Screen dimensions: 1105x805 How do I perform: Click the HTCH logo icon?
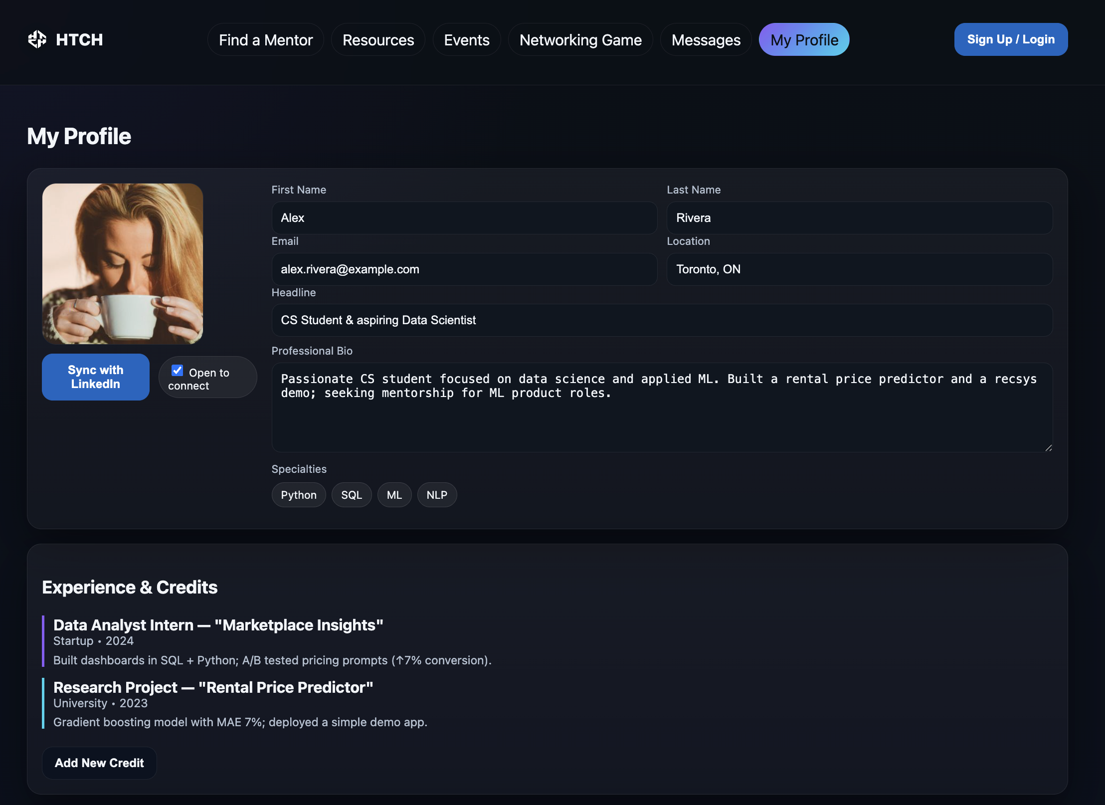pos(37,39)
